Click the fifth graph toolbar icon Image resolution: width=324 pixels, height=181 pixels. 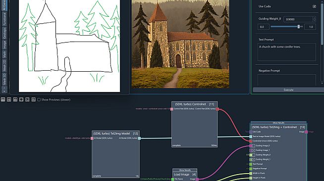pyautogui.click(x=27, y=99)
